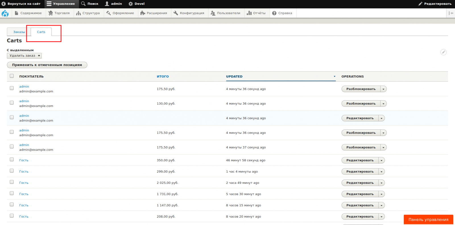Click the Drupal home logo icon
The height and width of the screenshot is (225, 455).
[x=5, y=13]
